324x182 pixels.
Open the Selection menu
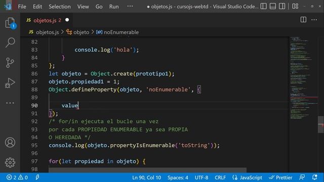[60, 7]
